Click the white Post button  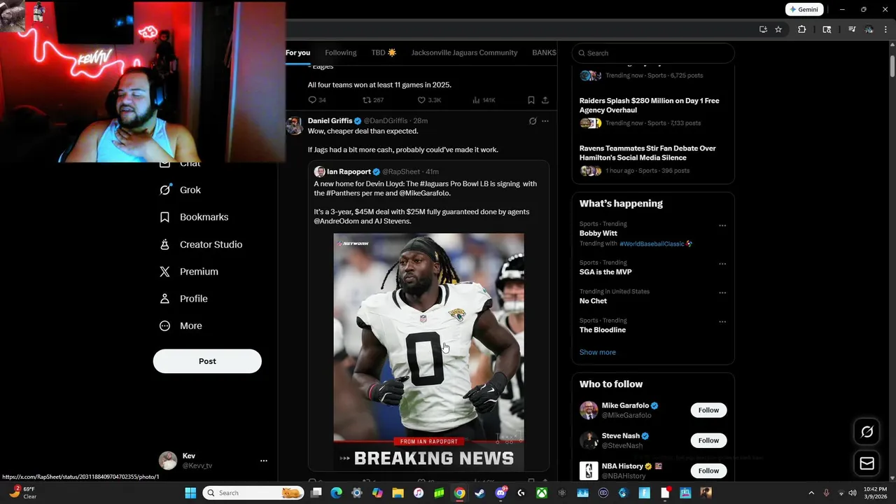(207, 361)
